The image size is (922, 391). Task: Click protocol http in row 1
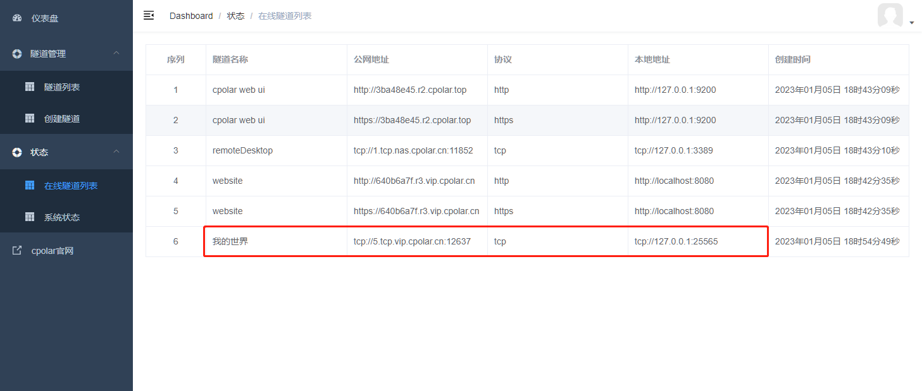tap(502, 90)
